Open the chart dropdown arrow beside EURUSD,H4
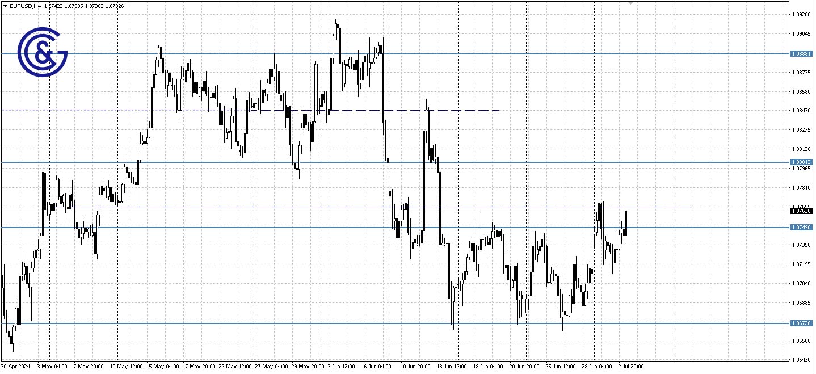The height and width of the screenshot is (374, 816). (6, 6)
